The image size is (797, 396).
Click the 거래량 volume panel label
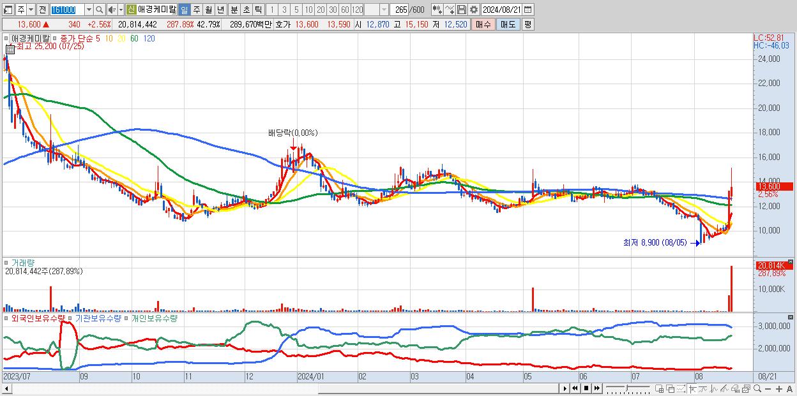coord(24,263)
